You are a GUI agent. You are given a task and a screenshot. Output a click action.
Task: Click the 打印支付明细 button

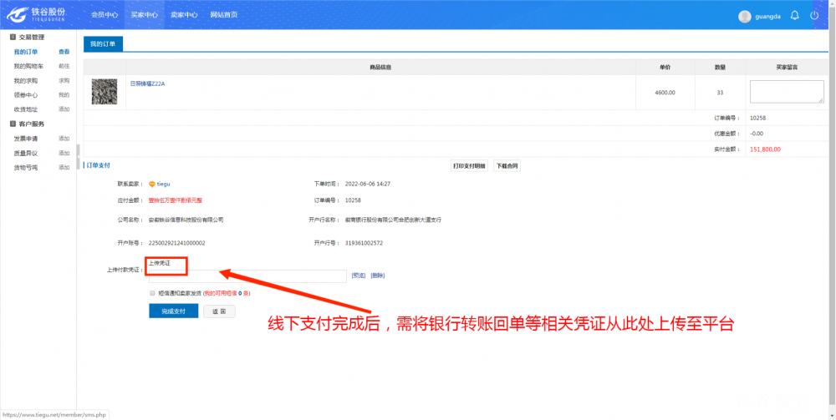pyautogui.click(x=469, y=165)
